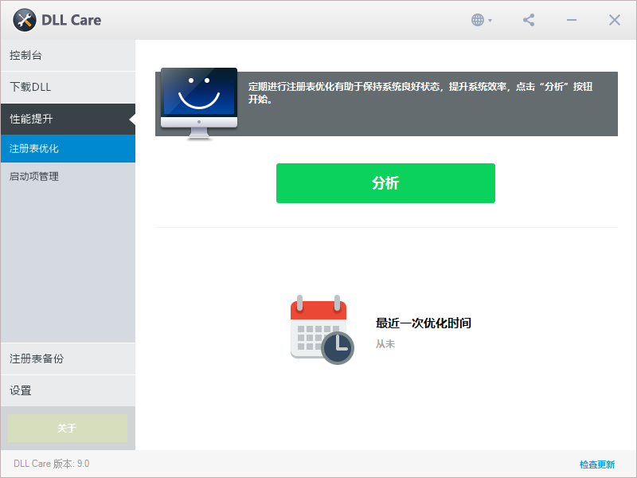Click the 最近一次优化时间 label

(x=422, y=323)
